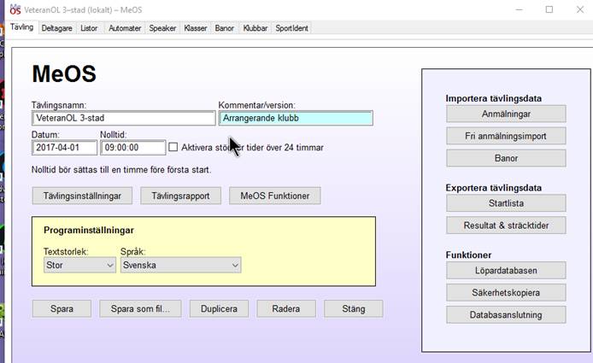The height and width of the screenshot is (363, 593).
Task: Click the Säkerhetskopiera button
Action: (x=506, y=293)
